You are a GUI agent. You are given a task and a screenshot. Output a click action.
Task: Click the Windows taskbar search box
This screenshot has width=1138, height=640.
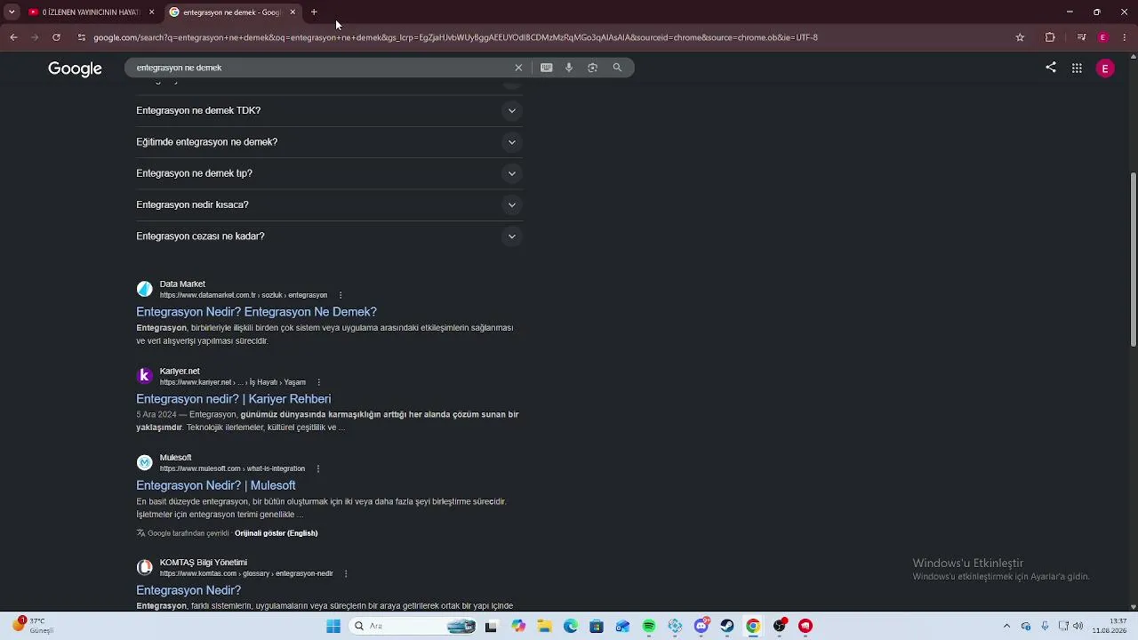413,626
